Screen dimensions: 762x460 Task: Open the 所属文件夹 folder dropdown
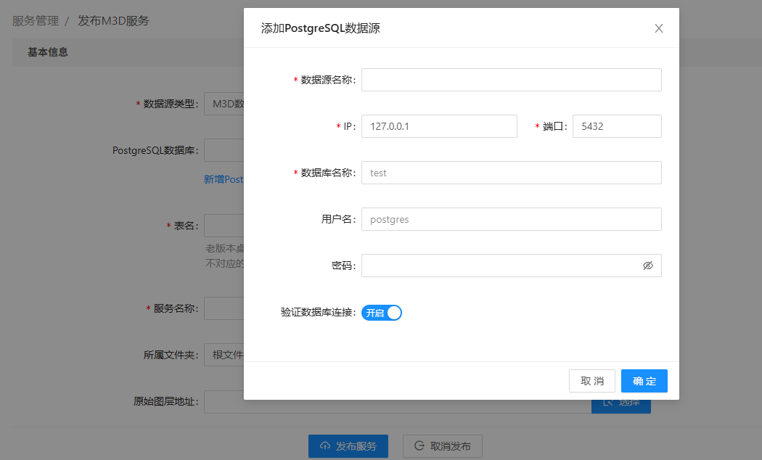pos(224,355)
